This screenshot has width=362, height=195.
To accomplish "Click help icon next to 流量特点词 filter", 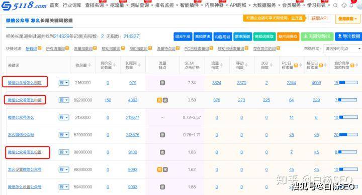I will pyautogui.click(x=178, y=48).
